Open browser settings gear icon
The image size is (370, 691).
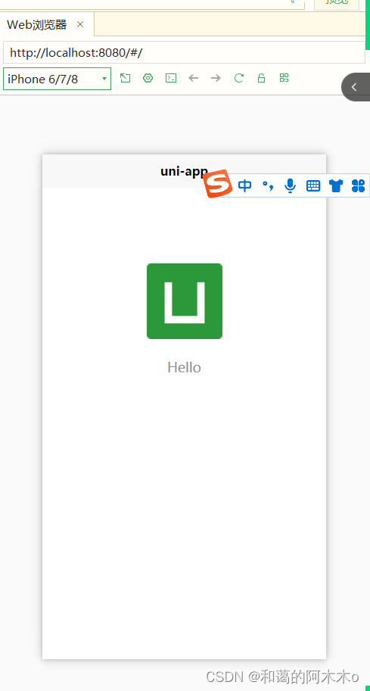click(x=148, y=78)
